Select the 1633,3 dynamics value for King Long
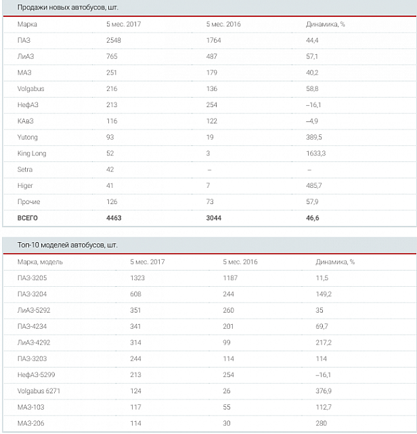 pyautogui.click(x=317, y=153)
